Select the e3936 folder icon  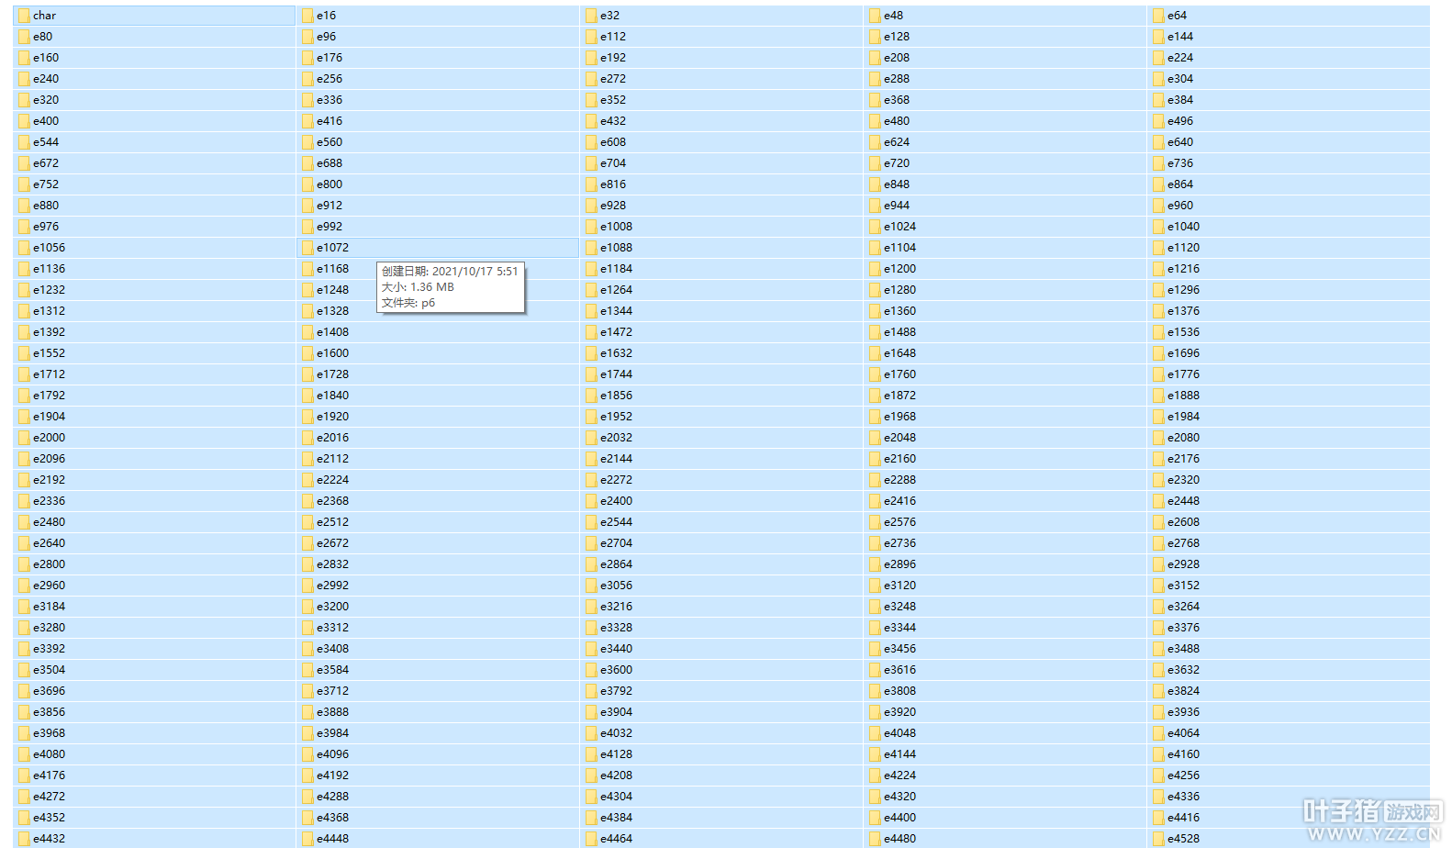click(1158, 712)
